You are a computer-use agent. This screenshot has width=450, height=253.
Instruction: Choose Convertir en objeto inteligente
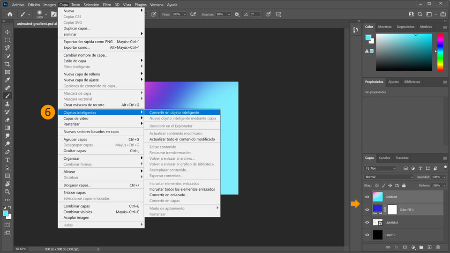174,112
